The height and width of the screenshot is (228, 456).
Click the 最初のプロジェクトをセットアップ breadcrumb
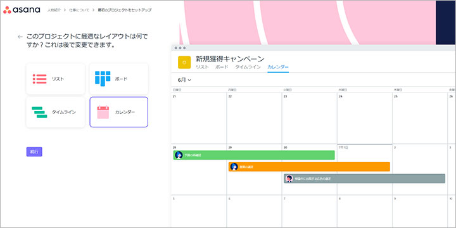pos(125,10)
